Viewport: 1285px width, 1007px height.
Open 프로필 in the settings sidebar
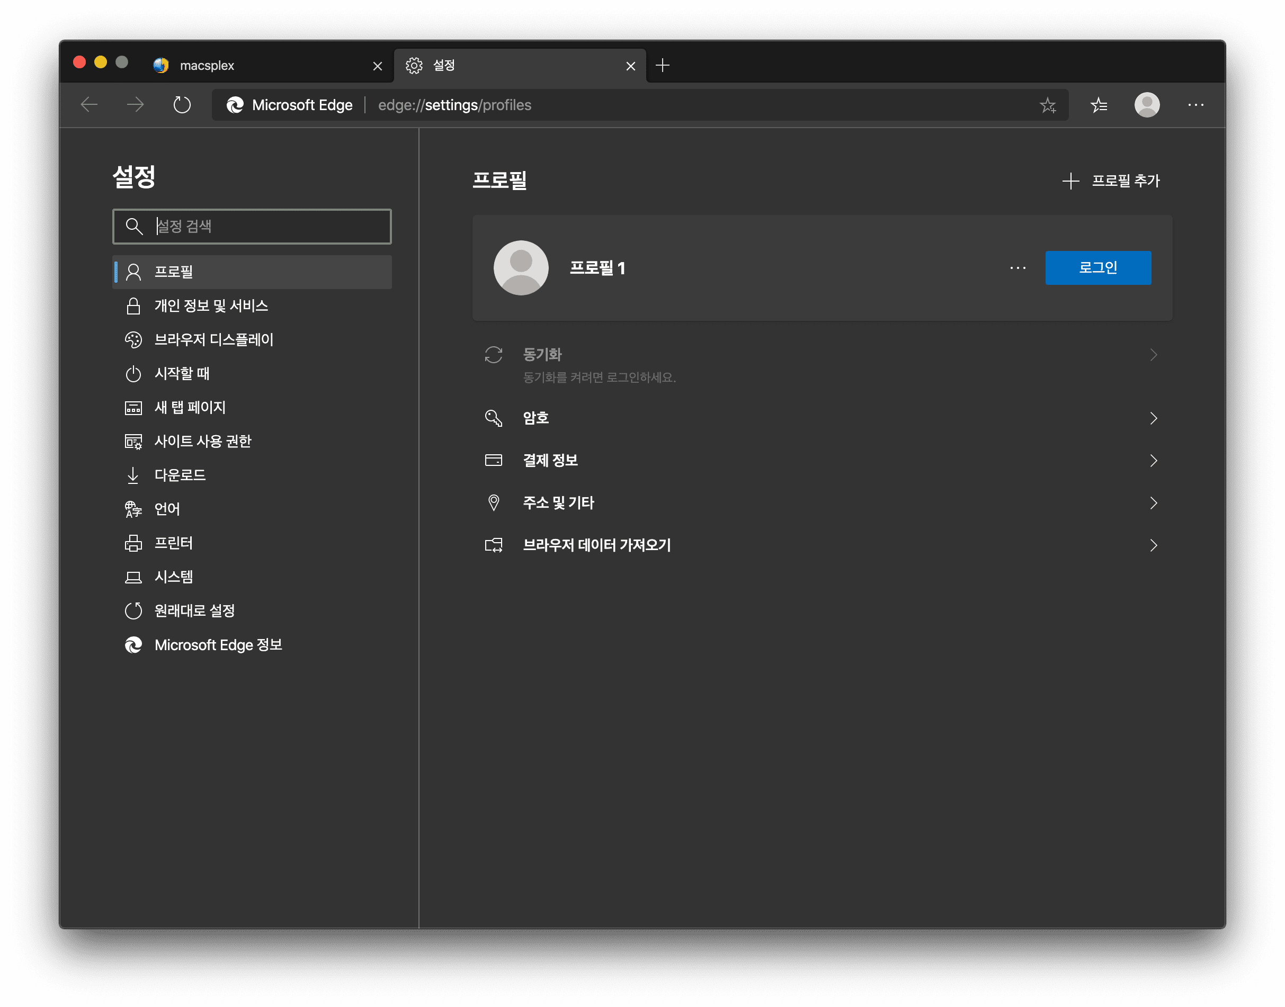tap(252, 272)
